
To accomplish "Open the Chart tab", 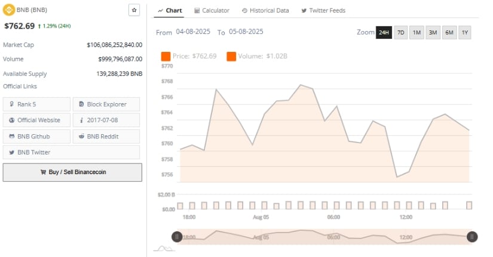I will (x=170, y=10).
